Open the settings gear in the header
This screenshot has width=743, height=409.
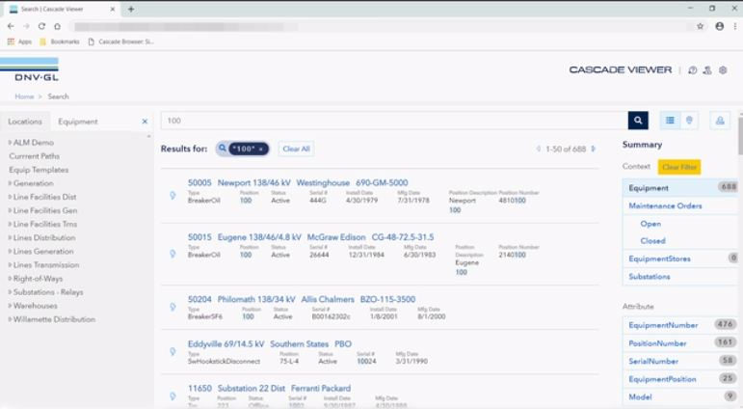(723, 70)
